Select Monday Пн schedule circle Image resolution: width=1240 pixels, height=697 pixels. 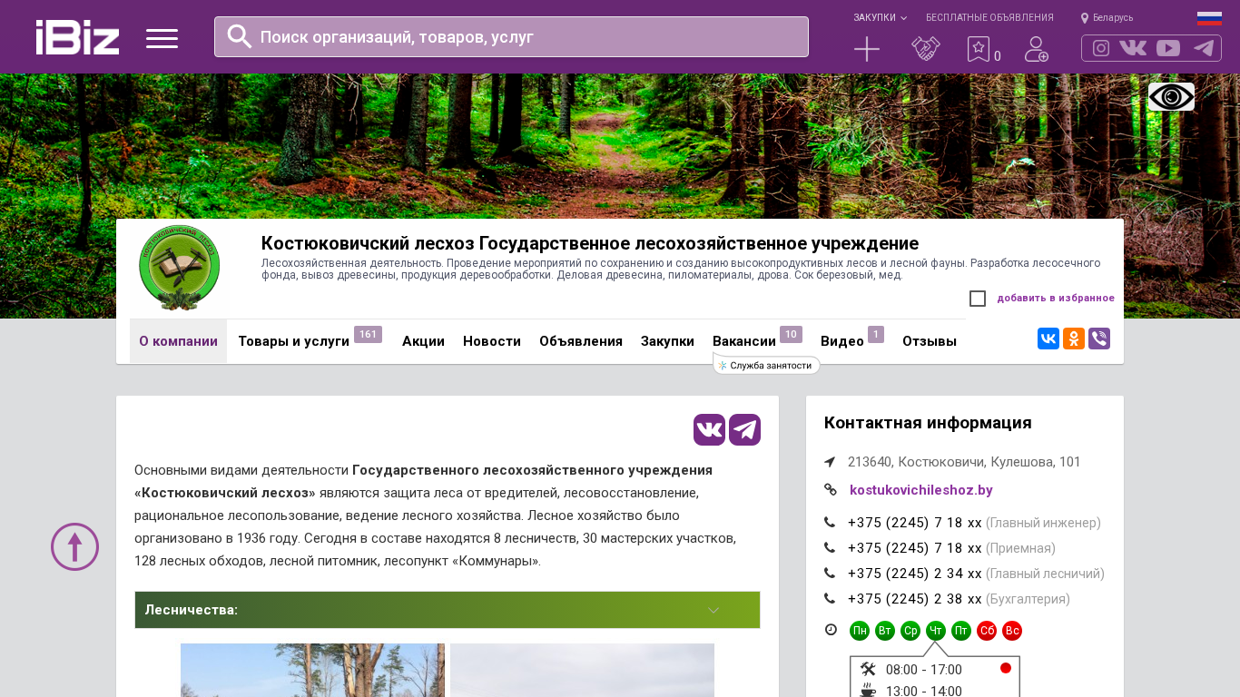coord(860,631)
